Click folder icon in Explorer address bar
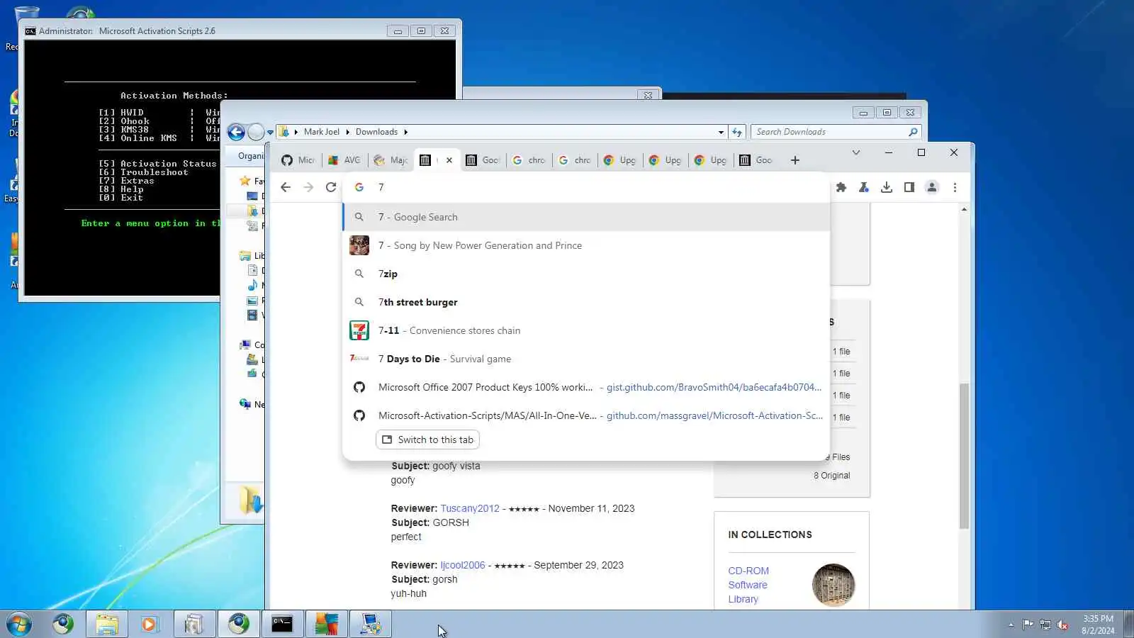1134x638 pixels. tap(284, 132)
